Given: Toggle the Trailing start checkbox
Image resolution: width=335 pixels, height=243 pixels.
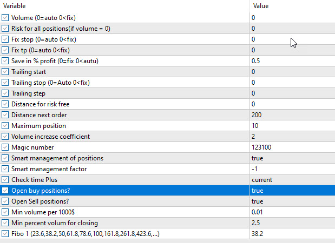Looking at the screenshot, I should point(5,72).
